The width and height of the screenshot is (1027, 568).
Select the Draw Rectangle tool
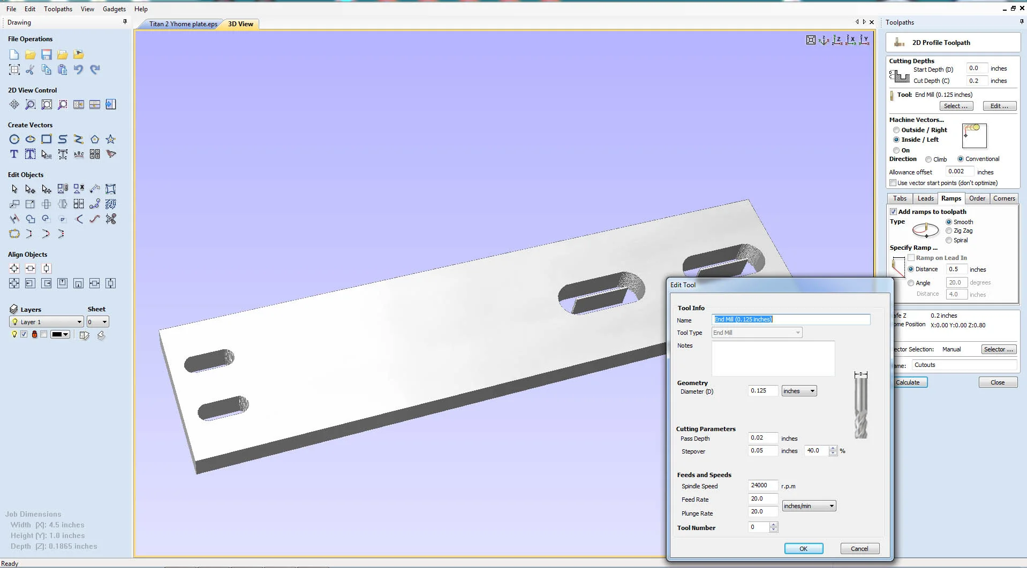[x=47, y=139]
